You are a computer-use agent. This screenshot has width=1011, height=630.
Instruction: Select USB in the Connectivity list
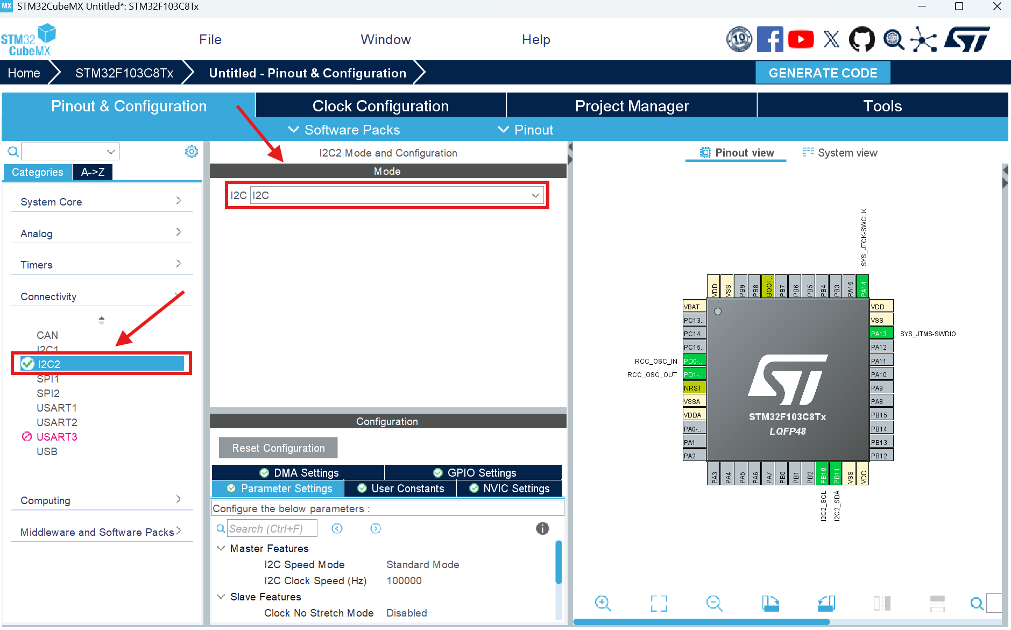tap(47, 451)
